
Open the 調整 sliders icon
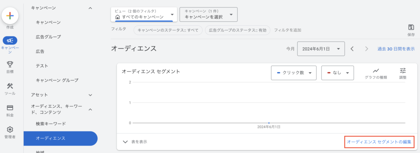click(403, 71)
